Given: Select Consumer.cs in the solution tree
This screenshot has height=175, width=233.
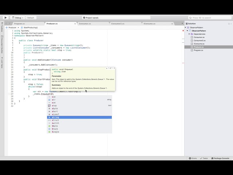Looking at the screenshot, I should point(199,37).
